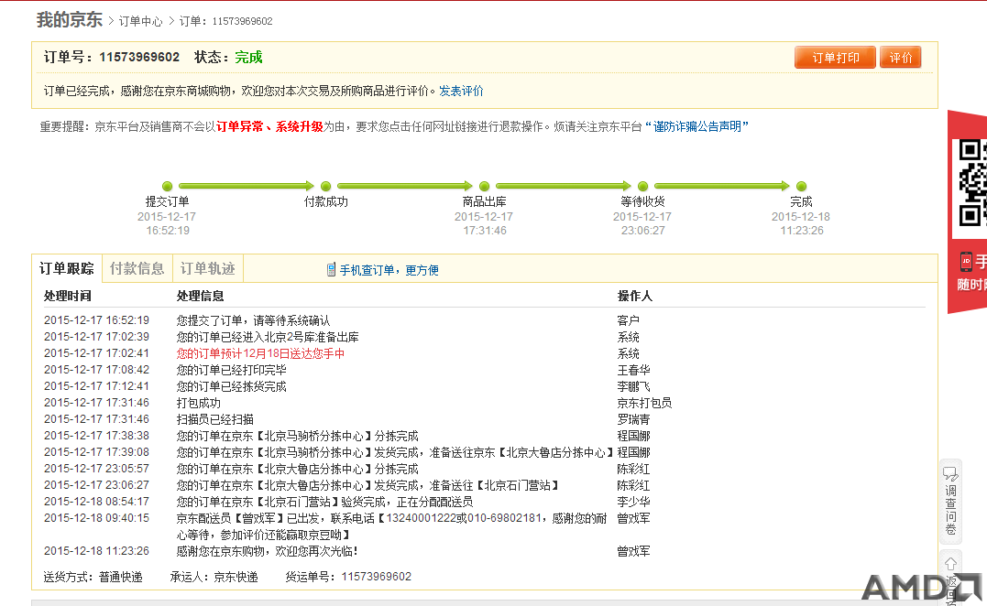Click the 操作人 column header
Image resolution: width=987 pixels, height=606 pixels.
(634, 296)
